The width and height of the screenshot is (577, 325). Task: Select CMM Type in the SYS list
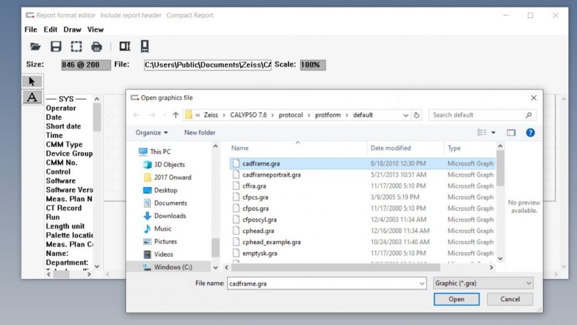tap(64, 144)
